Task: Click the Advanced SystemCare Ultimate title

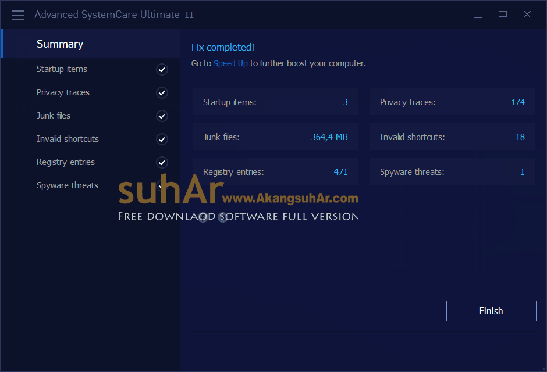Action: point(113,15)
